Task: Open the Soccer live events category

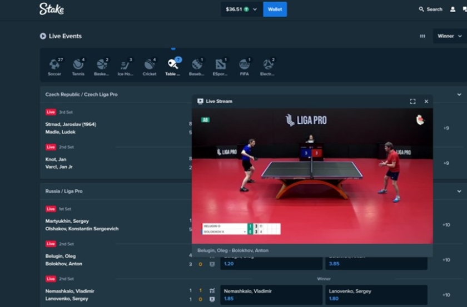Action: point(55,67)
